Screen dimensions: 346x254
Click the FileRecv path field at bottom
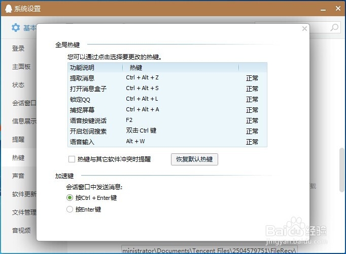click(x=210, y=250)
